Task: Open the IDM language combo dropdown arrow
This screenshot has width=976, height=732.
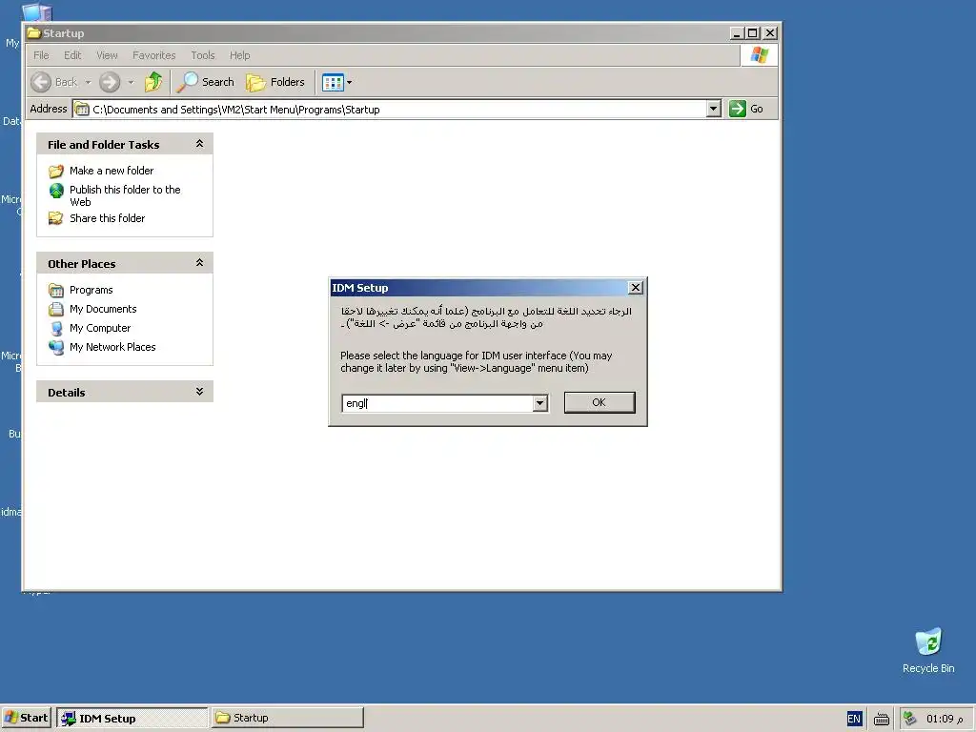Action: tap(540, 403)
